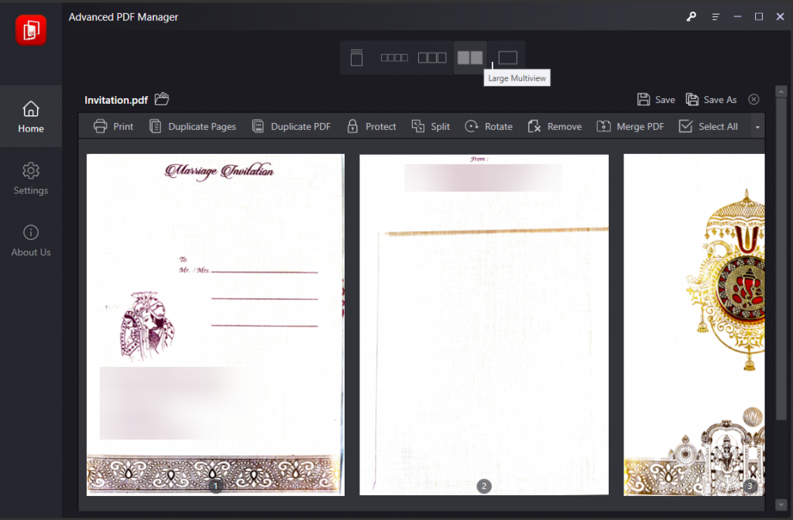This screenshot has width=793, height=520.
Task: Open the Split tool
Action: pos(431,126)
